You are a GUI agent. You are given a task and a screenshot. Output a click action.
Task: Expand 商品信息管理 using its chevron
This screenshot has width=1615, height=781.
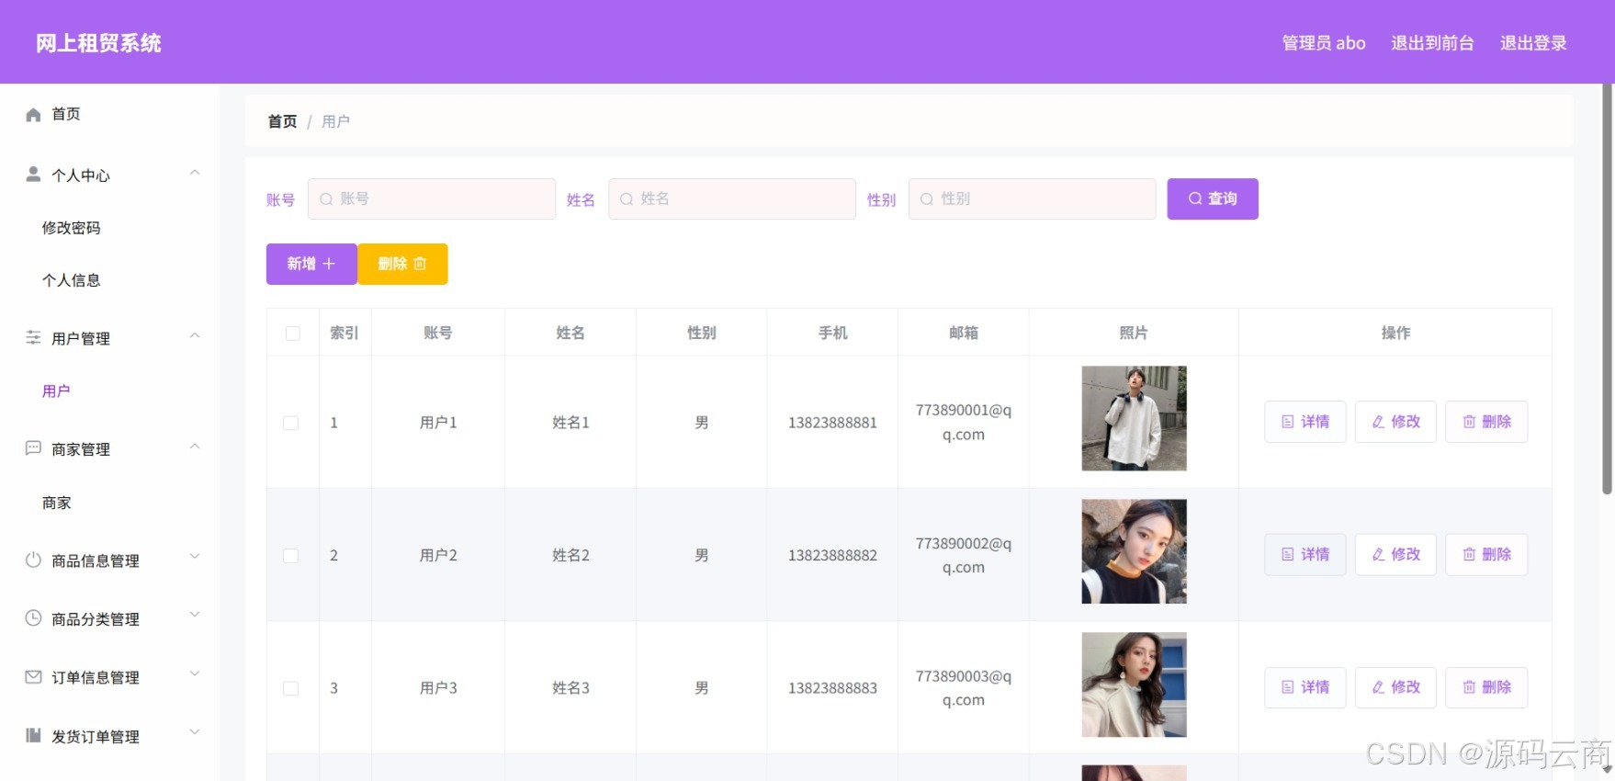tap(195, 556)
